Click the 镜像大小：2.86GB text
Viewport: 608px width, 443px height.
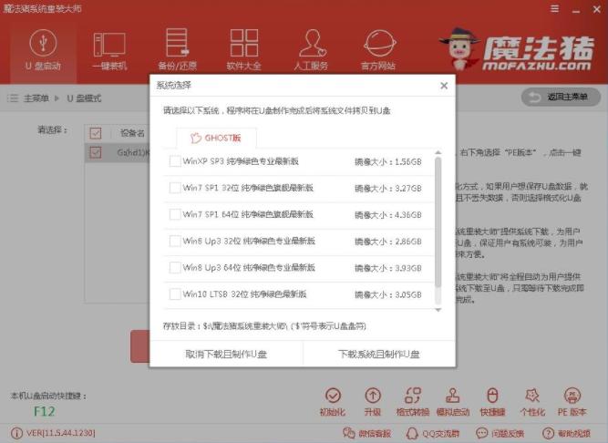click(387, 242)
